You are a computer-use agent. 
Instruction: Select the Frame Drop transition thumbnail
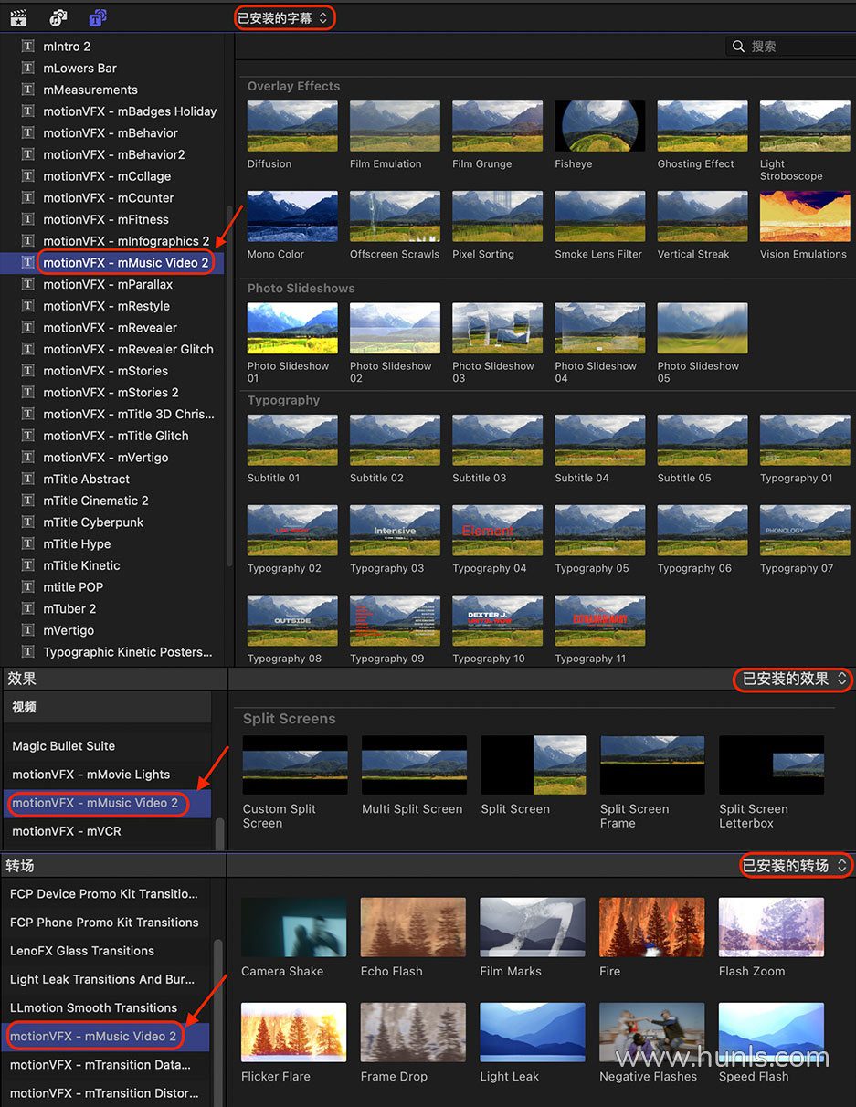[x=413, y=1032]
